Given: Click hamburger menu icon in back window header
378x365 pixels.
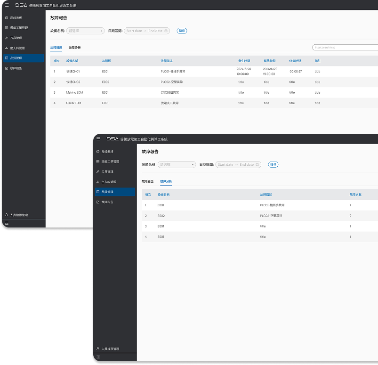Looking at the screenshot, I should (7, 5).
